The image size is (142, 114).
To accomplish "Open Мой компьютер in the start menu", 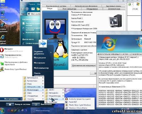I will pyautogui.click(x=41, y=68).
